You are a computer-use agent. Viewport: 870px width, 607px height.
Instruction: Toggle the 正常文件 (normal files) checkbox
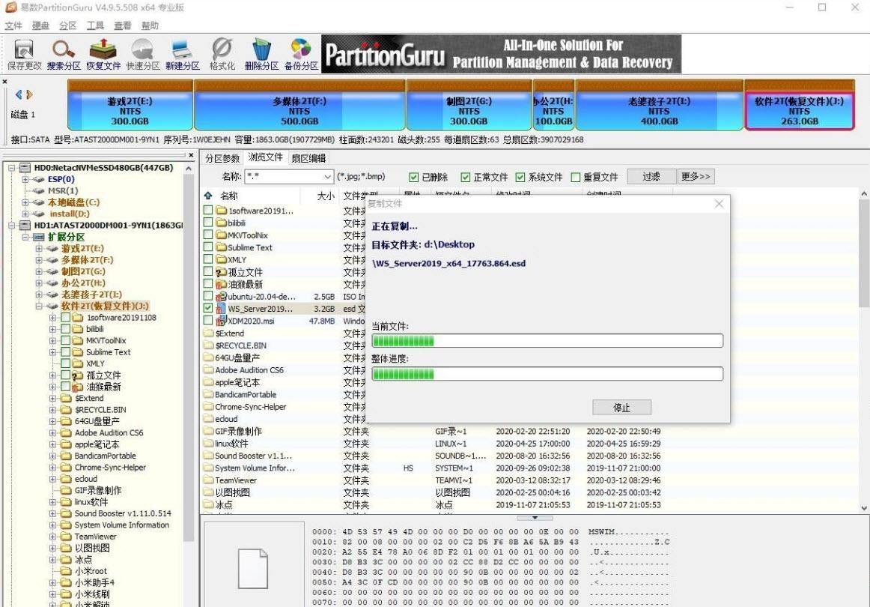466,177
